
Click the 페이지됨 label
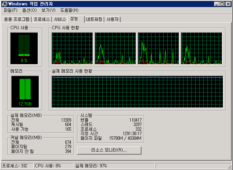[19, 146]
